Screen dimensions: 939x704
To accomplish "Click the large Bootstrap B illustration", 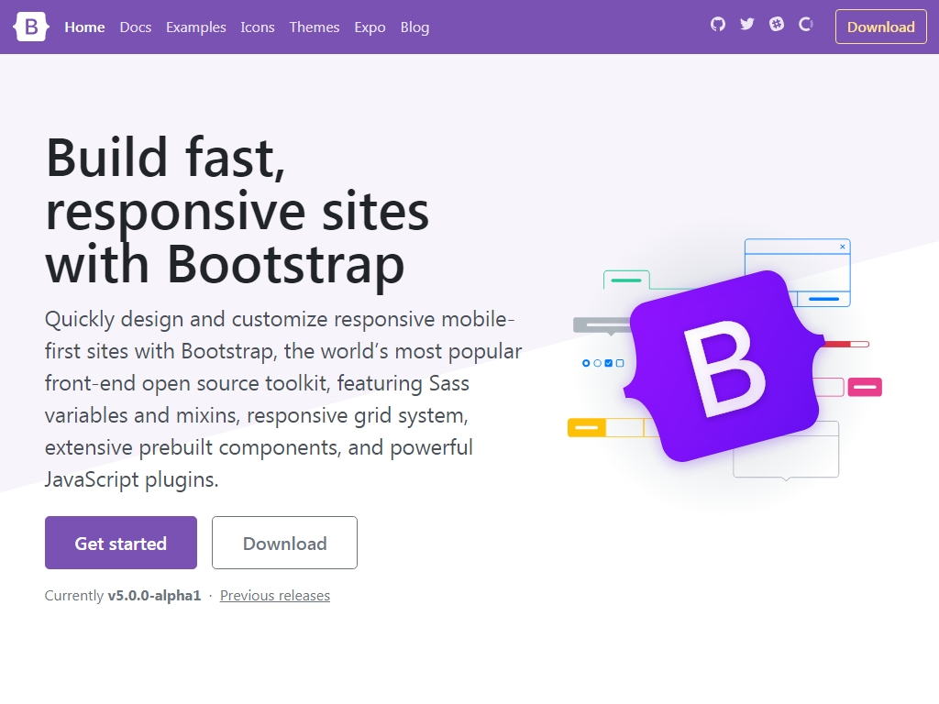I will [x=724, y=367].
